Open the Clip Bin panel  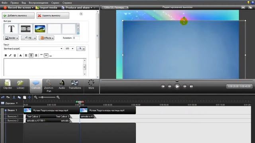pyautogui.click(x=8, y=85)
